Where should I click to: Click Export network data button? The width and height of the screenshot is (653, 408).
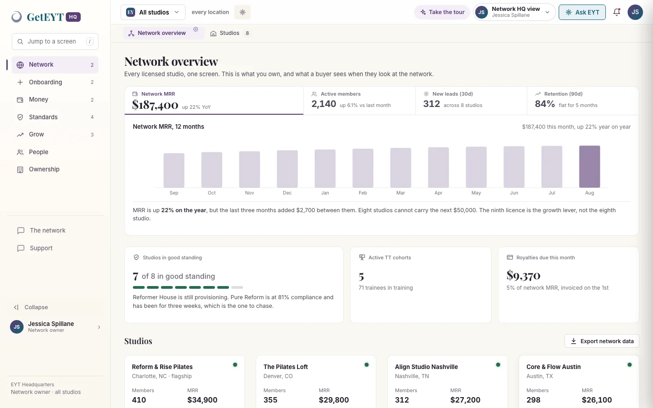(x=602, y=341)
